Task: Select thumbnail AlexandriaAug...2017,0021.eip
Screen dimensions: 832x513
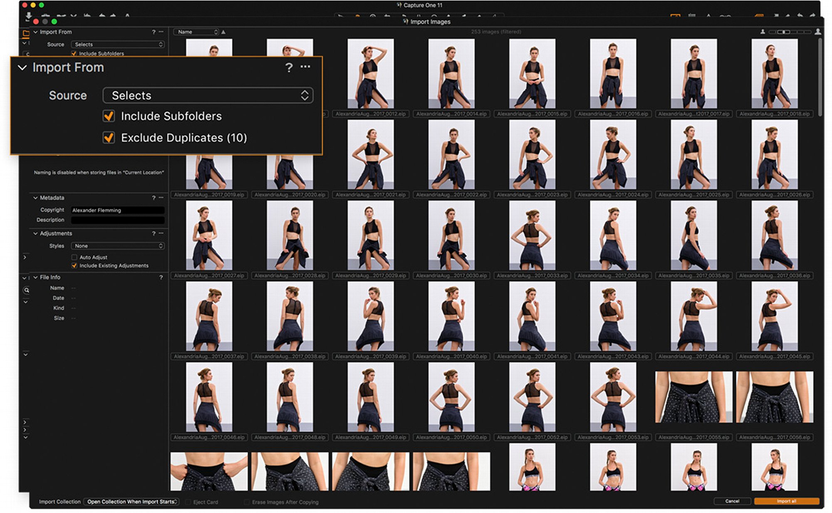Action: [x=371, y=154]
